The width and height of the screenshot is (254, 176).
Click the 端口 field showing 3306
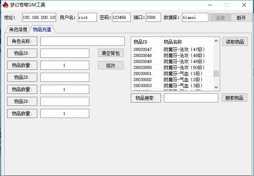click(x=153, y=18)
